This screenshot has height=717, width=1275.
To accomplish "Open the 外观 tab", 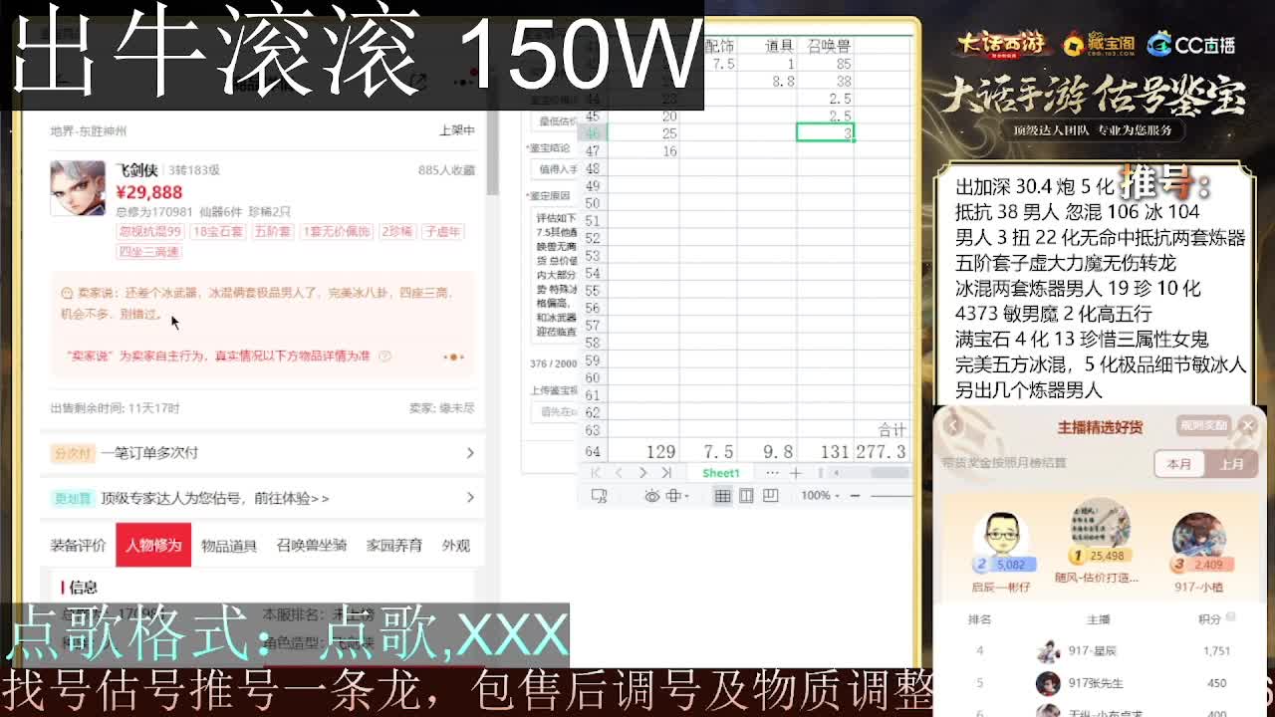I will [x=456, y=546].
